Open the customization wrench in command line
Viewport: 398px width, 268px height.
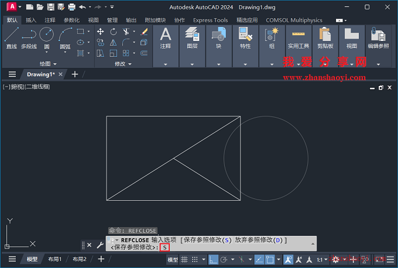pos(100,245)
